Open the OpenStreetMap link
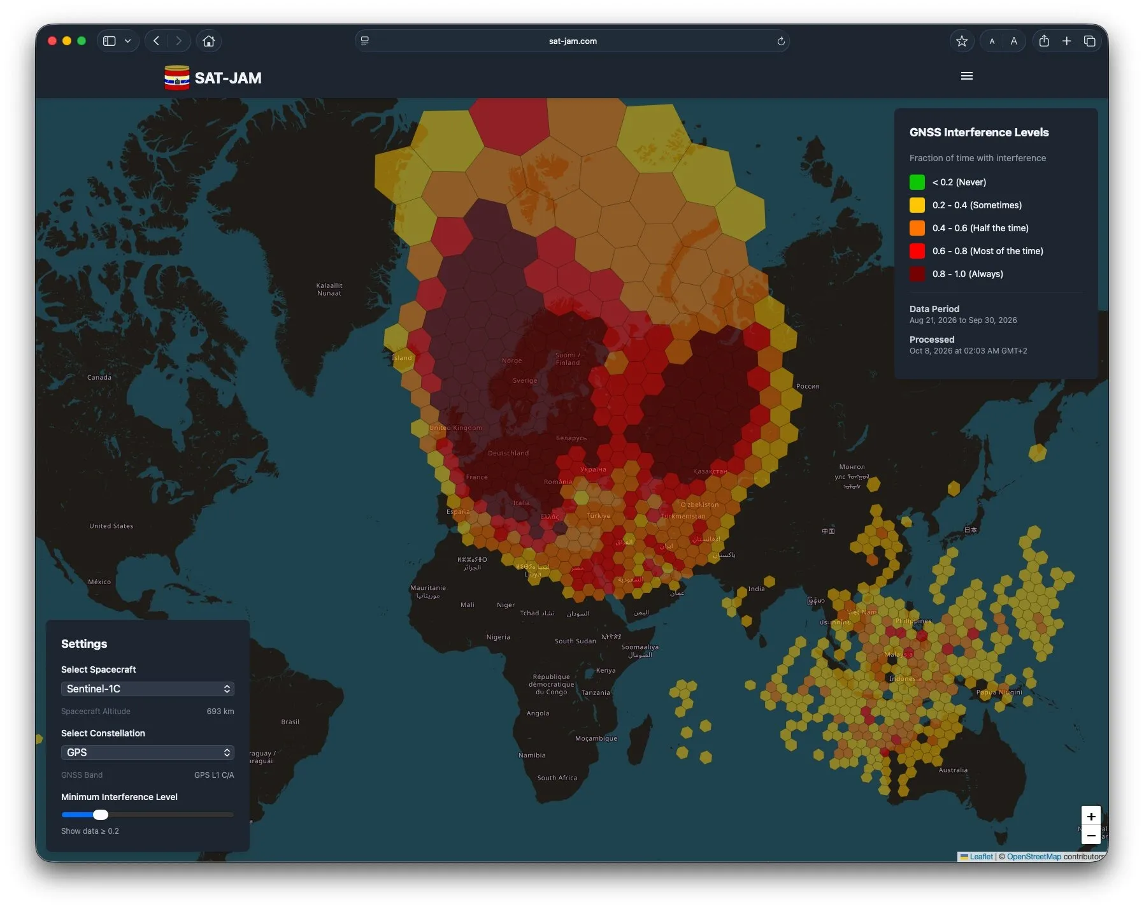Screen dimensions: 1144x909 coord(1034,857)
